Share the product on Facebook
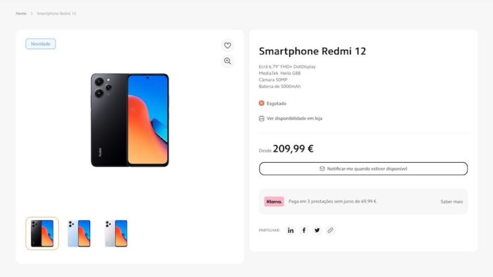This screenshot has width=493, height=277. pos(304,230)
